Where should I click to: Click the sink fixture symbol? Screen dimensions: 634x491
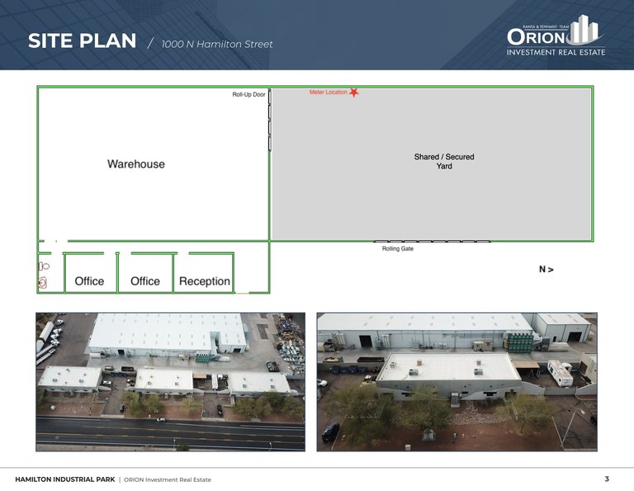pos(42,283)
